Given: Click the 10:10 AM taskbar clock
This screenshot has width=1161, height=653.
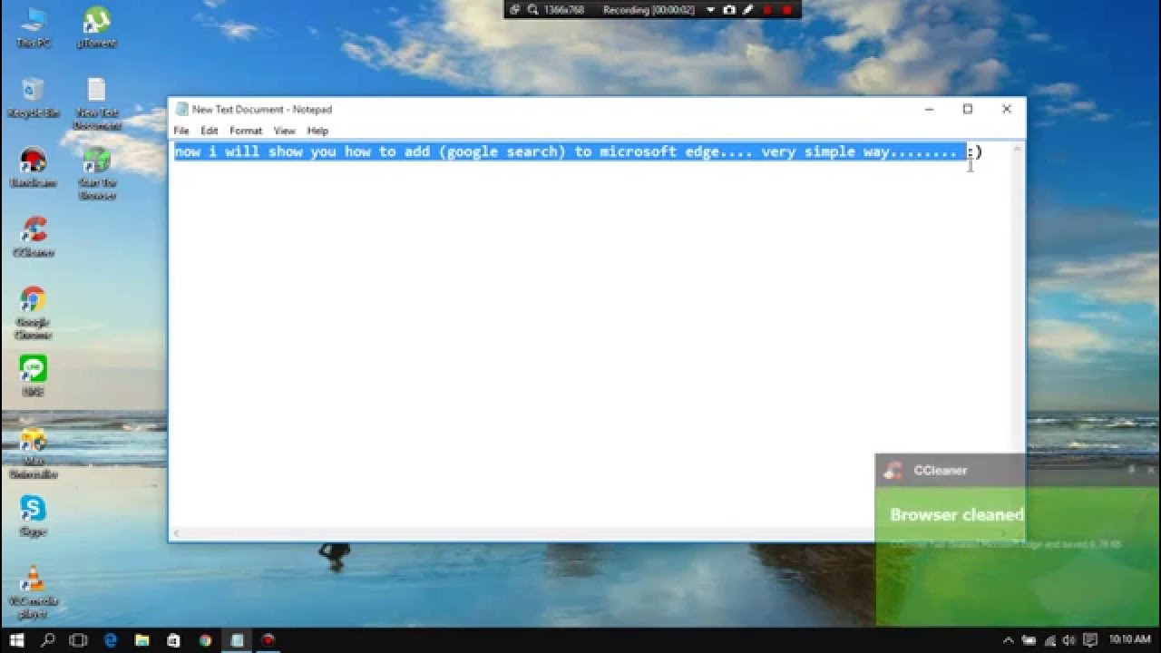Looking at the screenshot, I should point(1130,640).
